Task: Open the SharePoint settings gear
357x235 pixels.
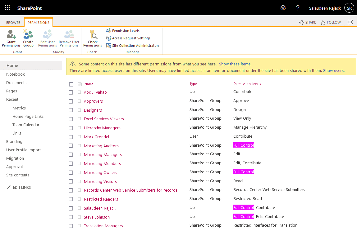Action: pyautogui.click(x=283, y=8)
